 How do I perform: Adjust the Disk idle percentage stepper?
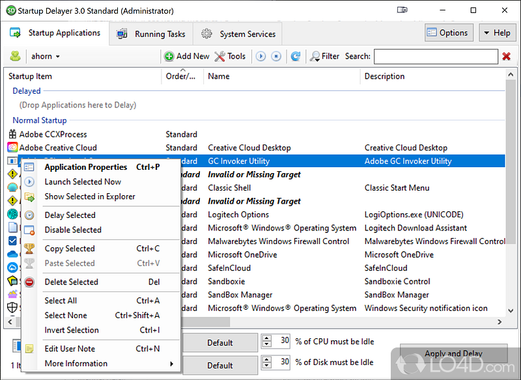[x=266, y=362]
